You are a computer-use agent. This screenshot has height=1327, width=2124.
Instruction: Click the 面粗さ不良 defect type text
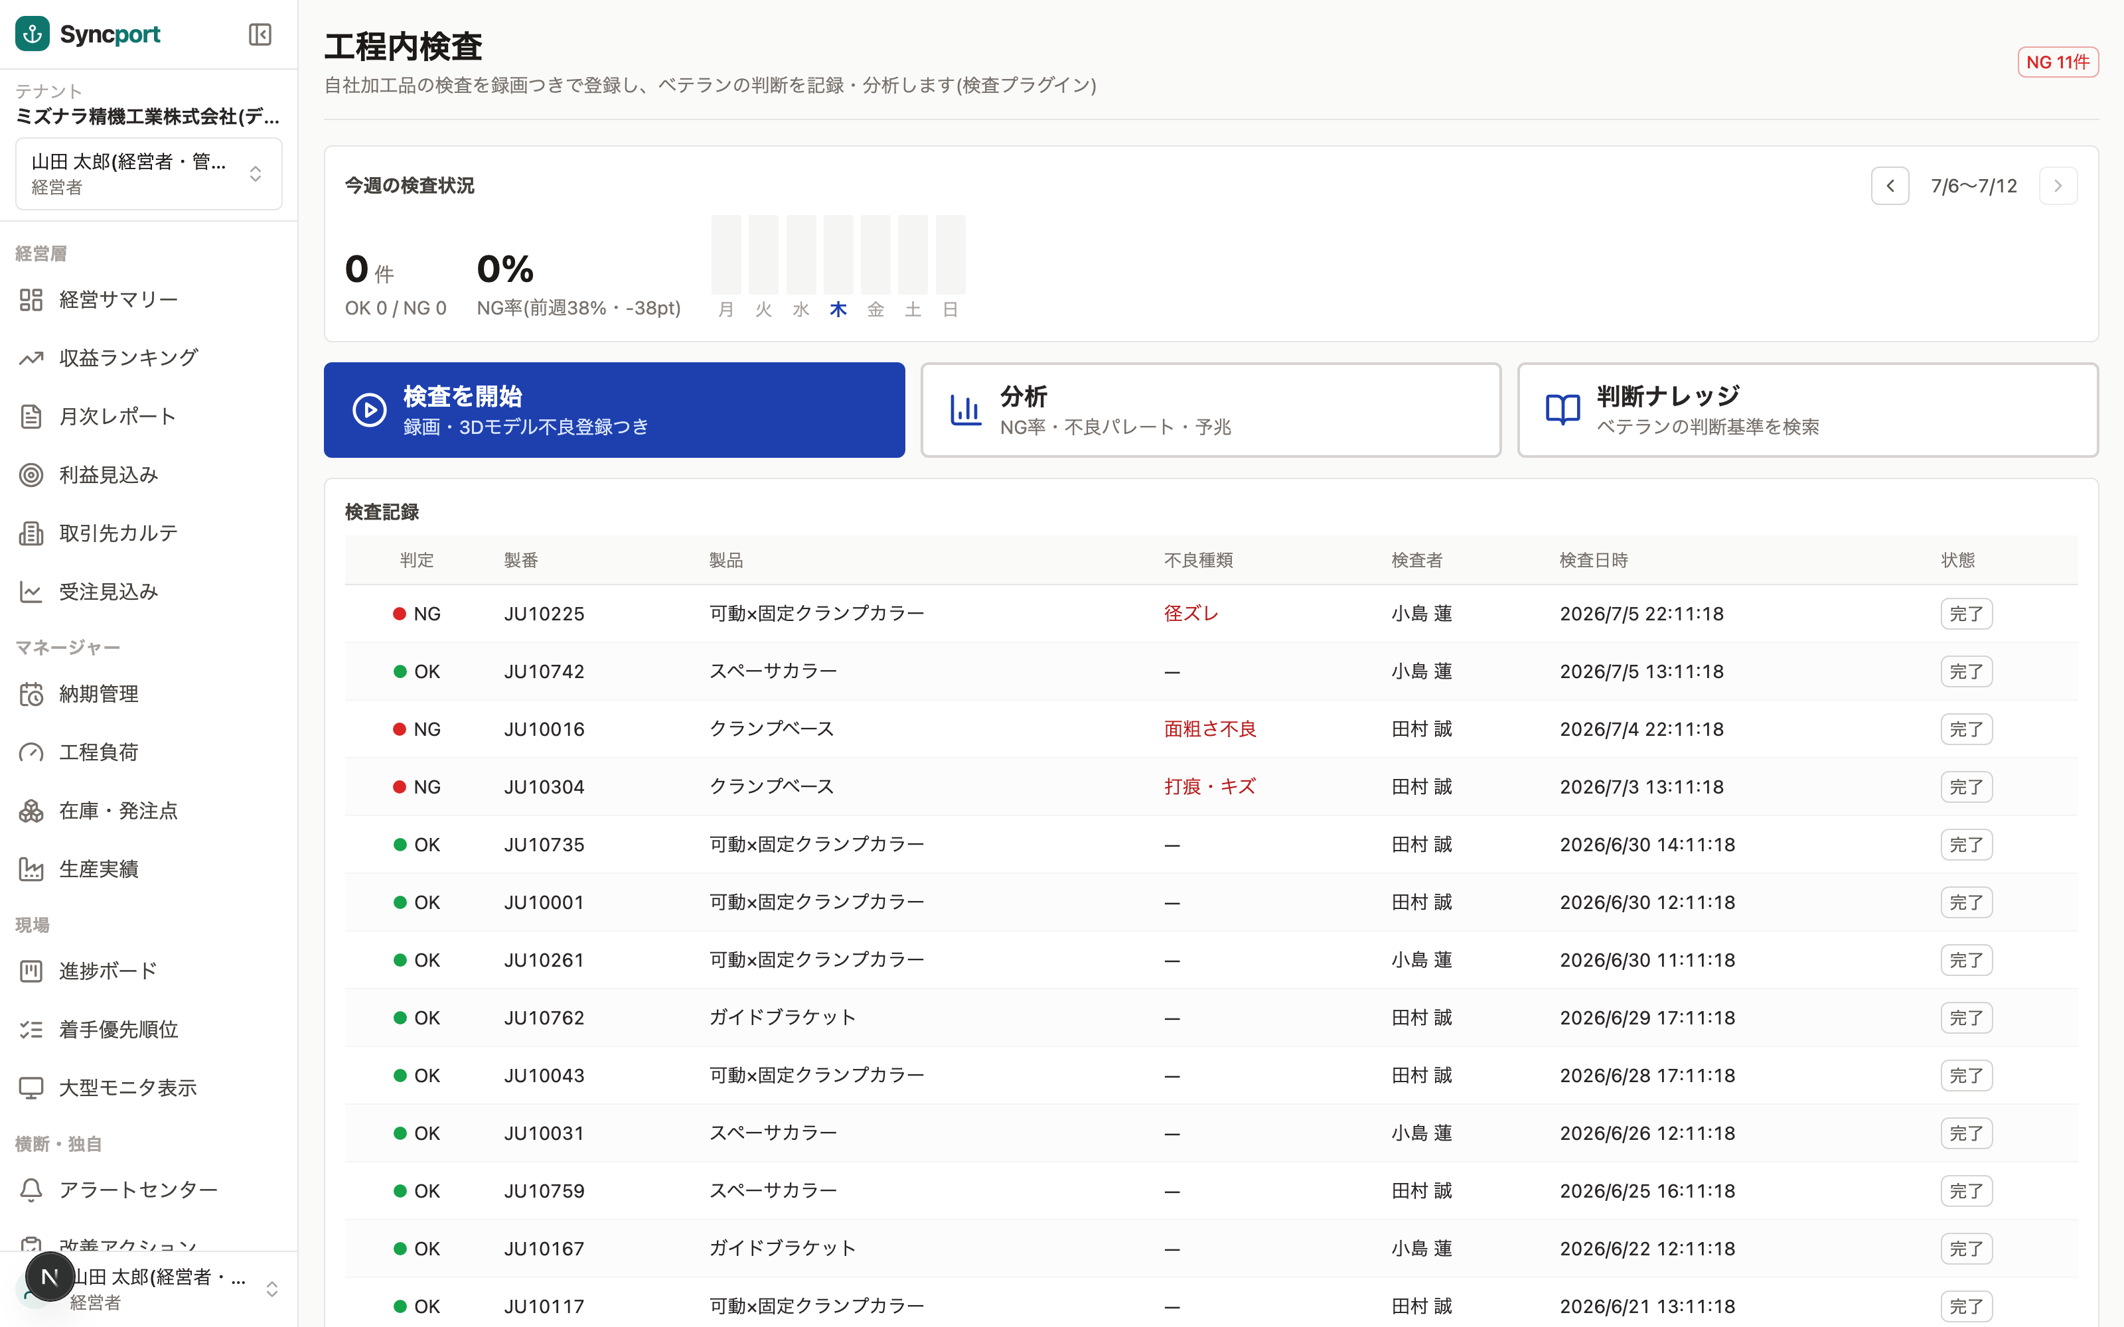[x=1210, y=729]
